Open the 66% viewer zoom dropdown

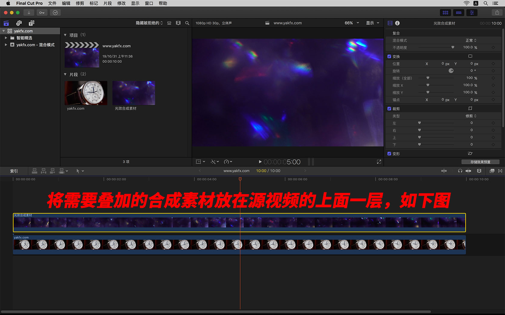pos(352,23)
